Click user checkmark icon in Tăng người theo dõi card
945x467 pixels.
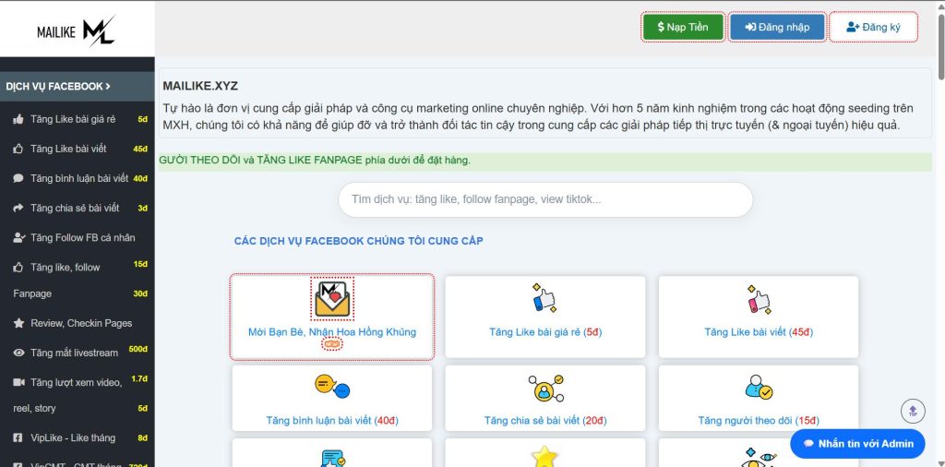(x=759, y=388)
